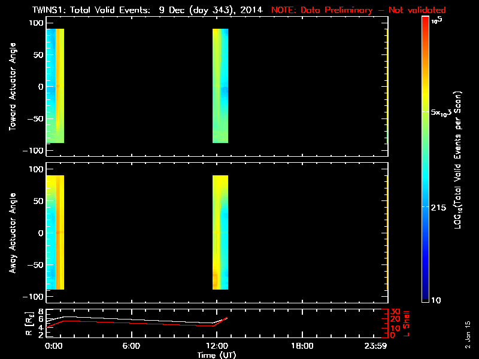This screenshot has height=359, width=479.
Task: Click the dark blue bottom of the colorbar
Action: (x=425, y=296)
